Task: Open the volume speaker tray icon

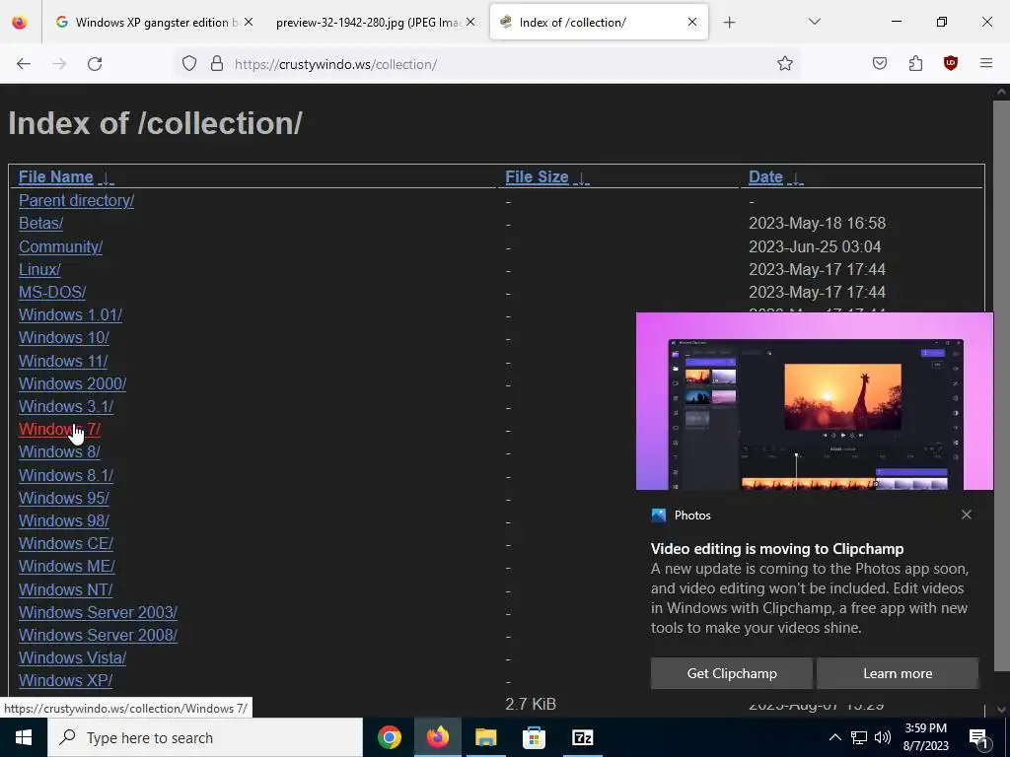Action: click(x=883, y=737)
